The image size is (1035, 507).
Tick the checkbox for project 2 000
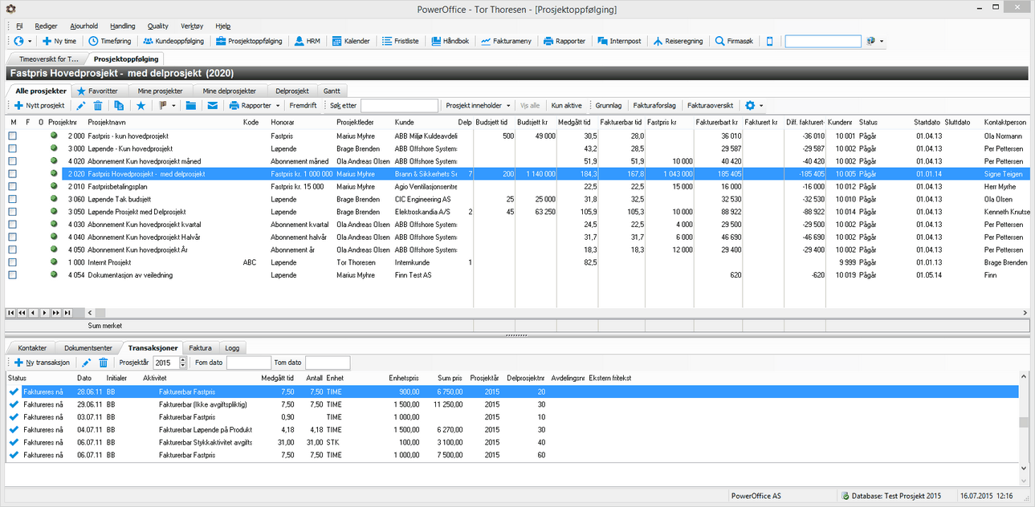pos(12,136)
